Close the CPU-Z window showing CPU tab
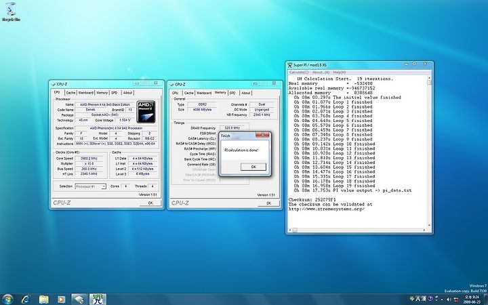Screen dimensions: 488x305 (x=156, y=83)
